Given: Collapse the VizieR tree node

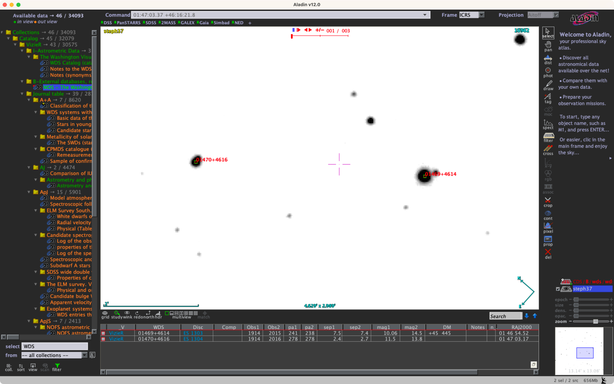Looking at the screenshot, I should pos(15,44).
